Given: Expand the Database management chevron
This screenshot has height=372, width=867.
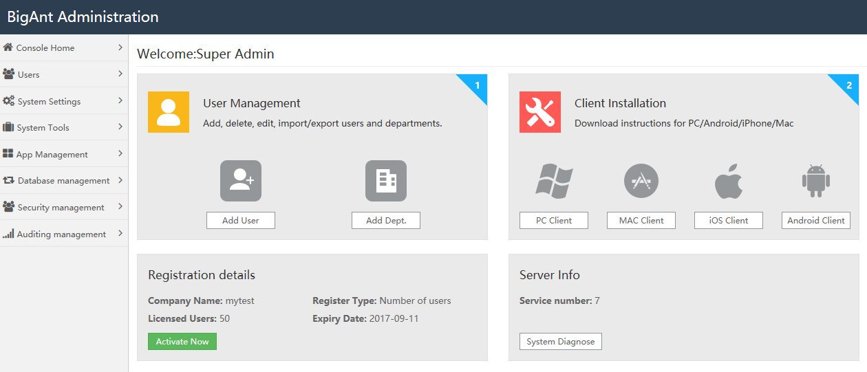Looking at the screenshot, I should [120, 180].
